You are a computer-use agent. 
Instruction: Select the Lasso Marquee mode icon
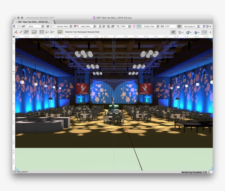pos(47,32)
